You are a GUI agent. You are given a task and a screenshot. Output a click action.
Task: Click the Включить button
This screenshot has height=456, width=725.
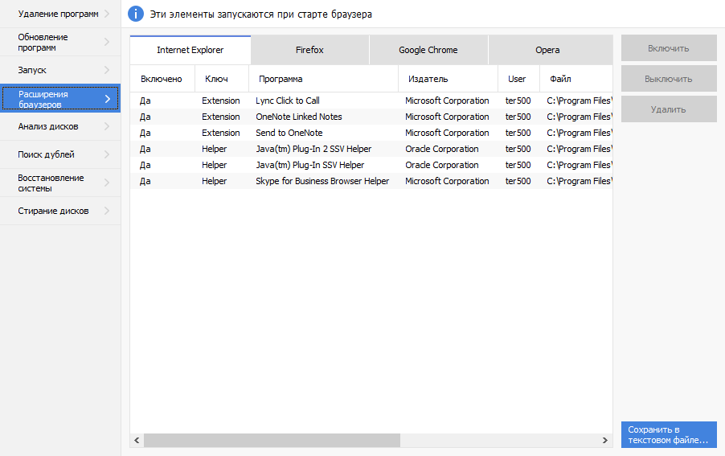click(x=669, y=48)
